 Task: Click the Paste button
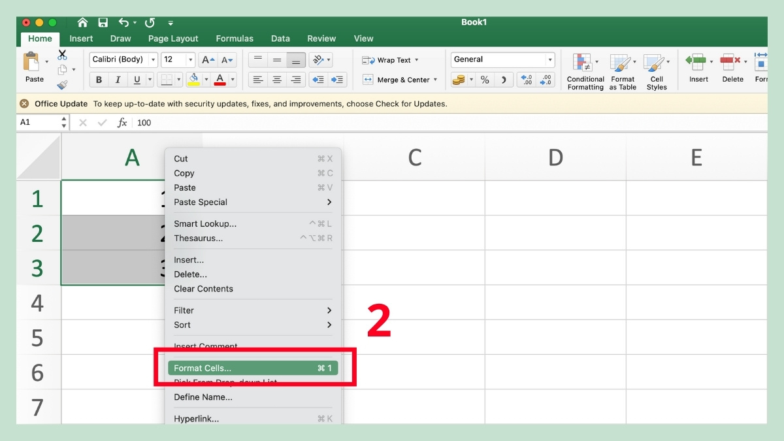tap(33, 67)
